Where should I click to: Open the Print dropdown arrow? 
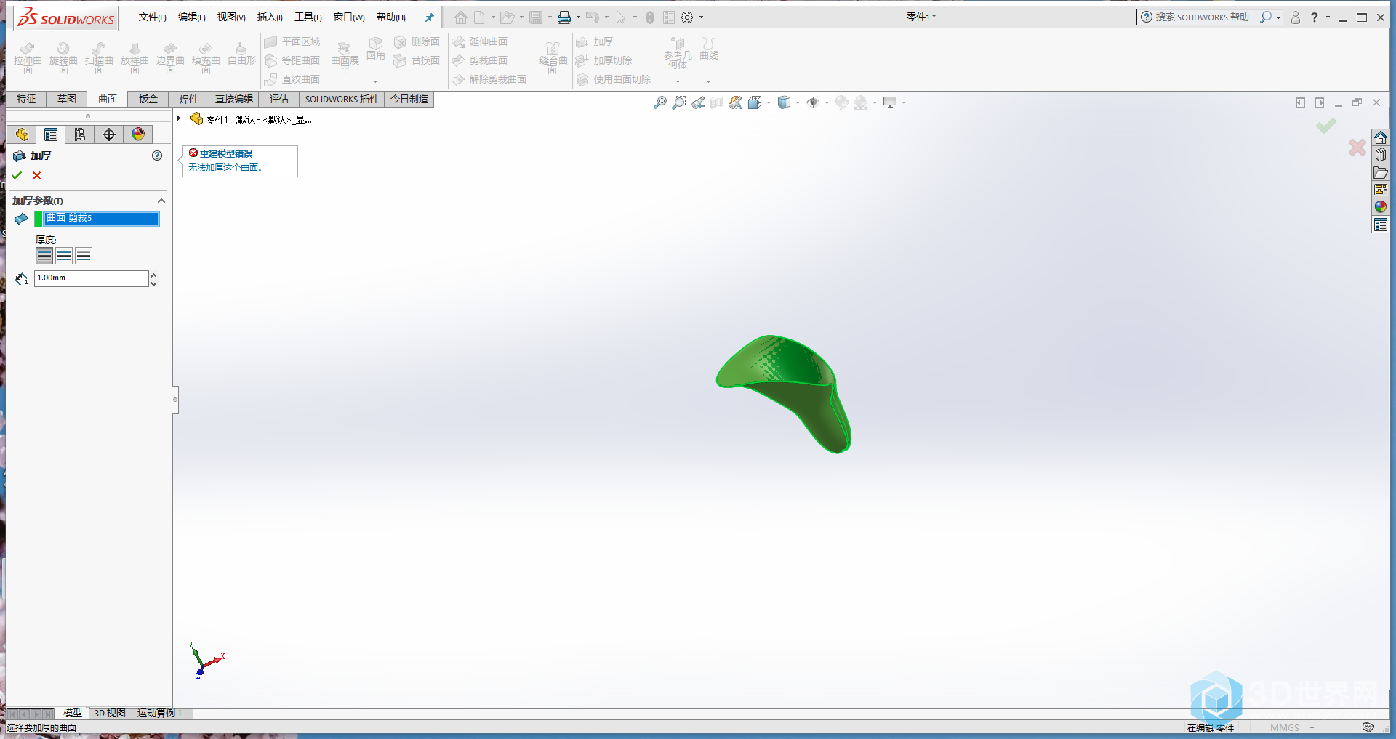click(x=578, y=17)
